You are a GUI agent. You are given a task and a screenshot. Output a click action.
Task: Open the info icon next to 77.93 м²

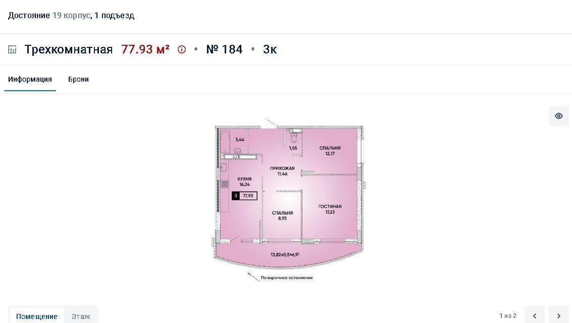(x=182, y=49)
